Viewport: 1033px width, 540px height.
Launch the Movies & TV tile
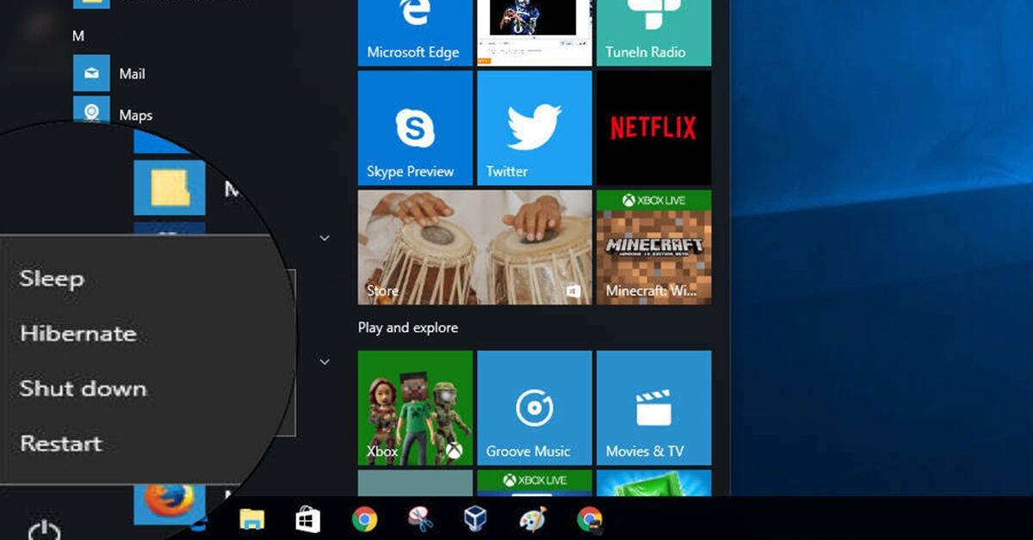(654, 408)
